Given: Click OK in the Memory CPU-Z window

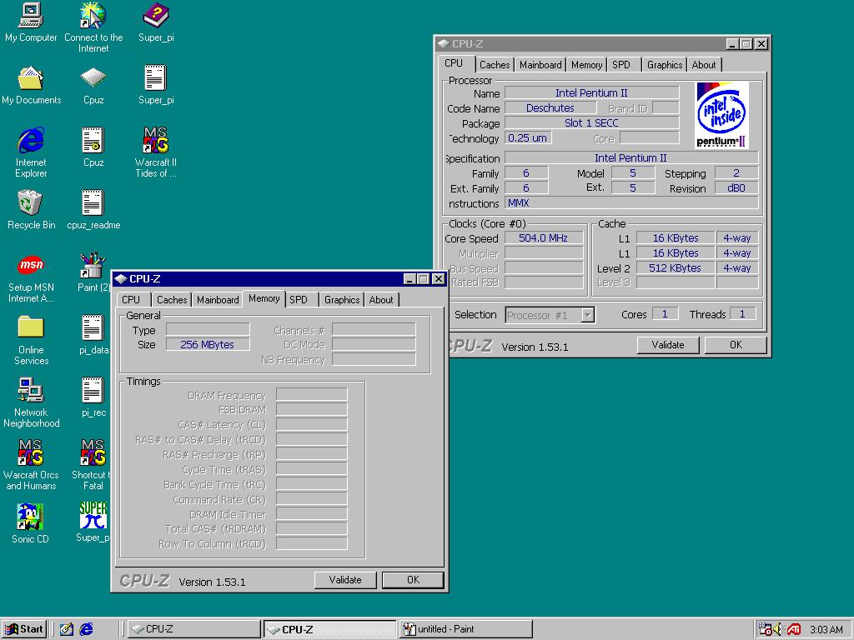Looking at the screenshot, I should click(x=413, y=580).
